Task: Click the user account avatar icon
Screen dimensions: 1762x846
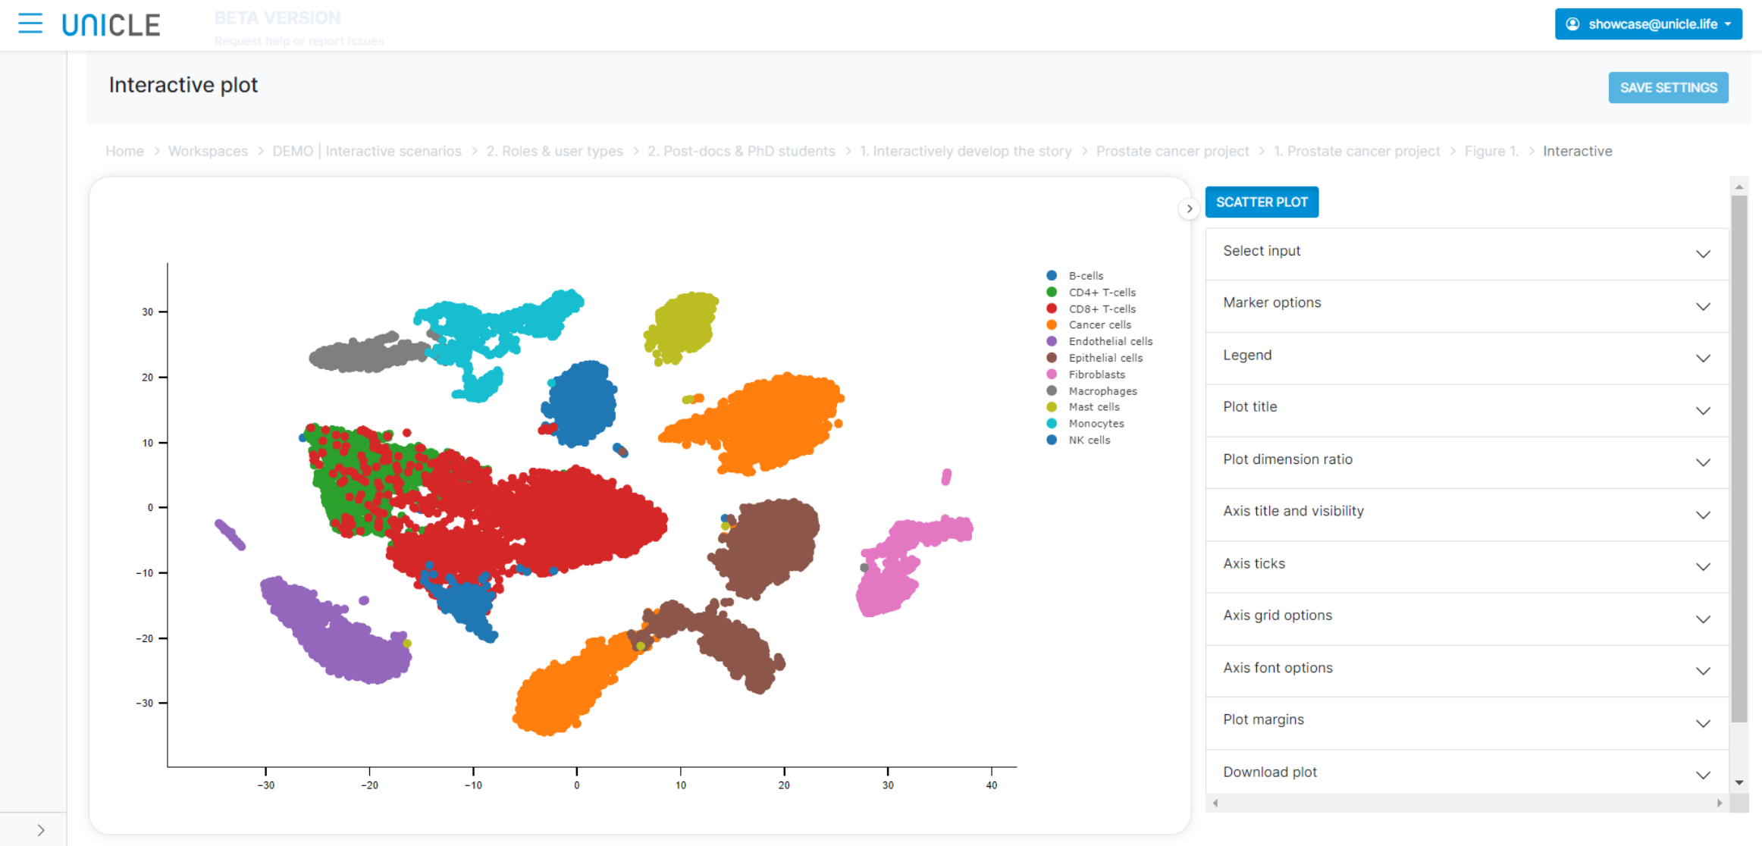Action: pyautogui.click(x=1572, y=24)
